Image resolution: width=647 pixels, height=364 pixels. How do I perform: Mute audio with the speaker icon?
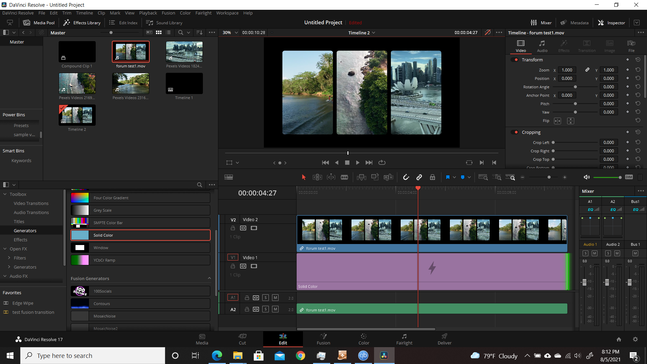(x=587, y=177)
